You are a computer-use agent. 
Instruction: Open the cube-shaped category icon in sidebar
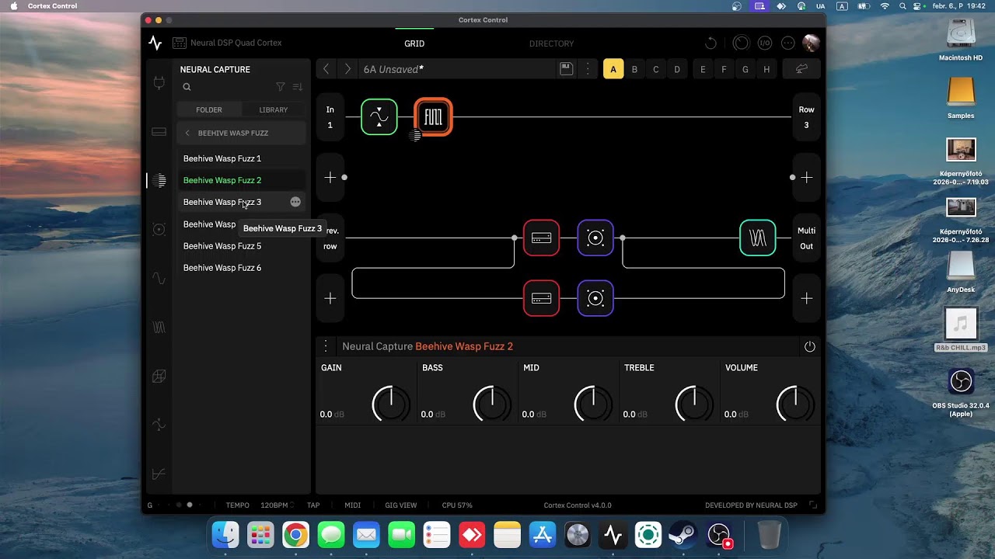pos(159,377)
